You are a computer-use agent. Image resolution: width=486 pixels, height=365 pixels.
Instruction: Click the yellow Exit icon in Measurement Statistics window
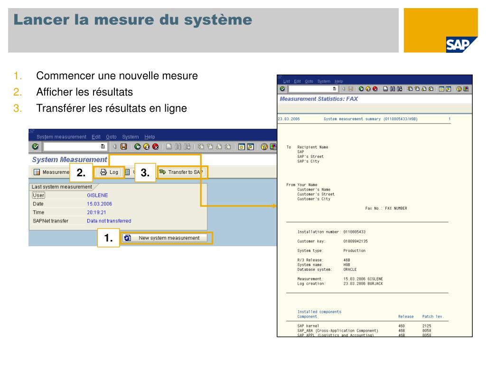tap(368, 89)
